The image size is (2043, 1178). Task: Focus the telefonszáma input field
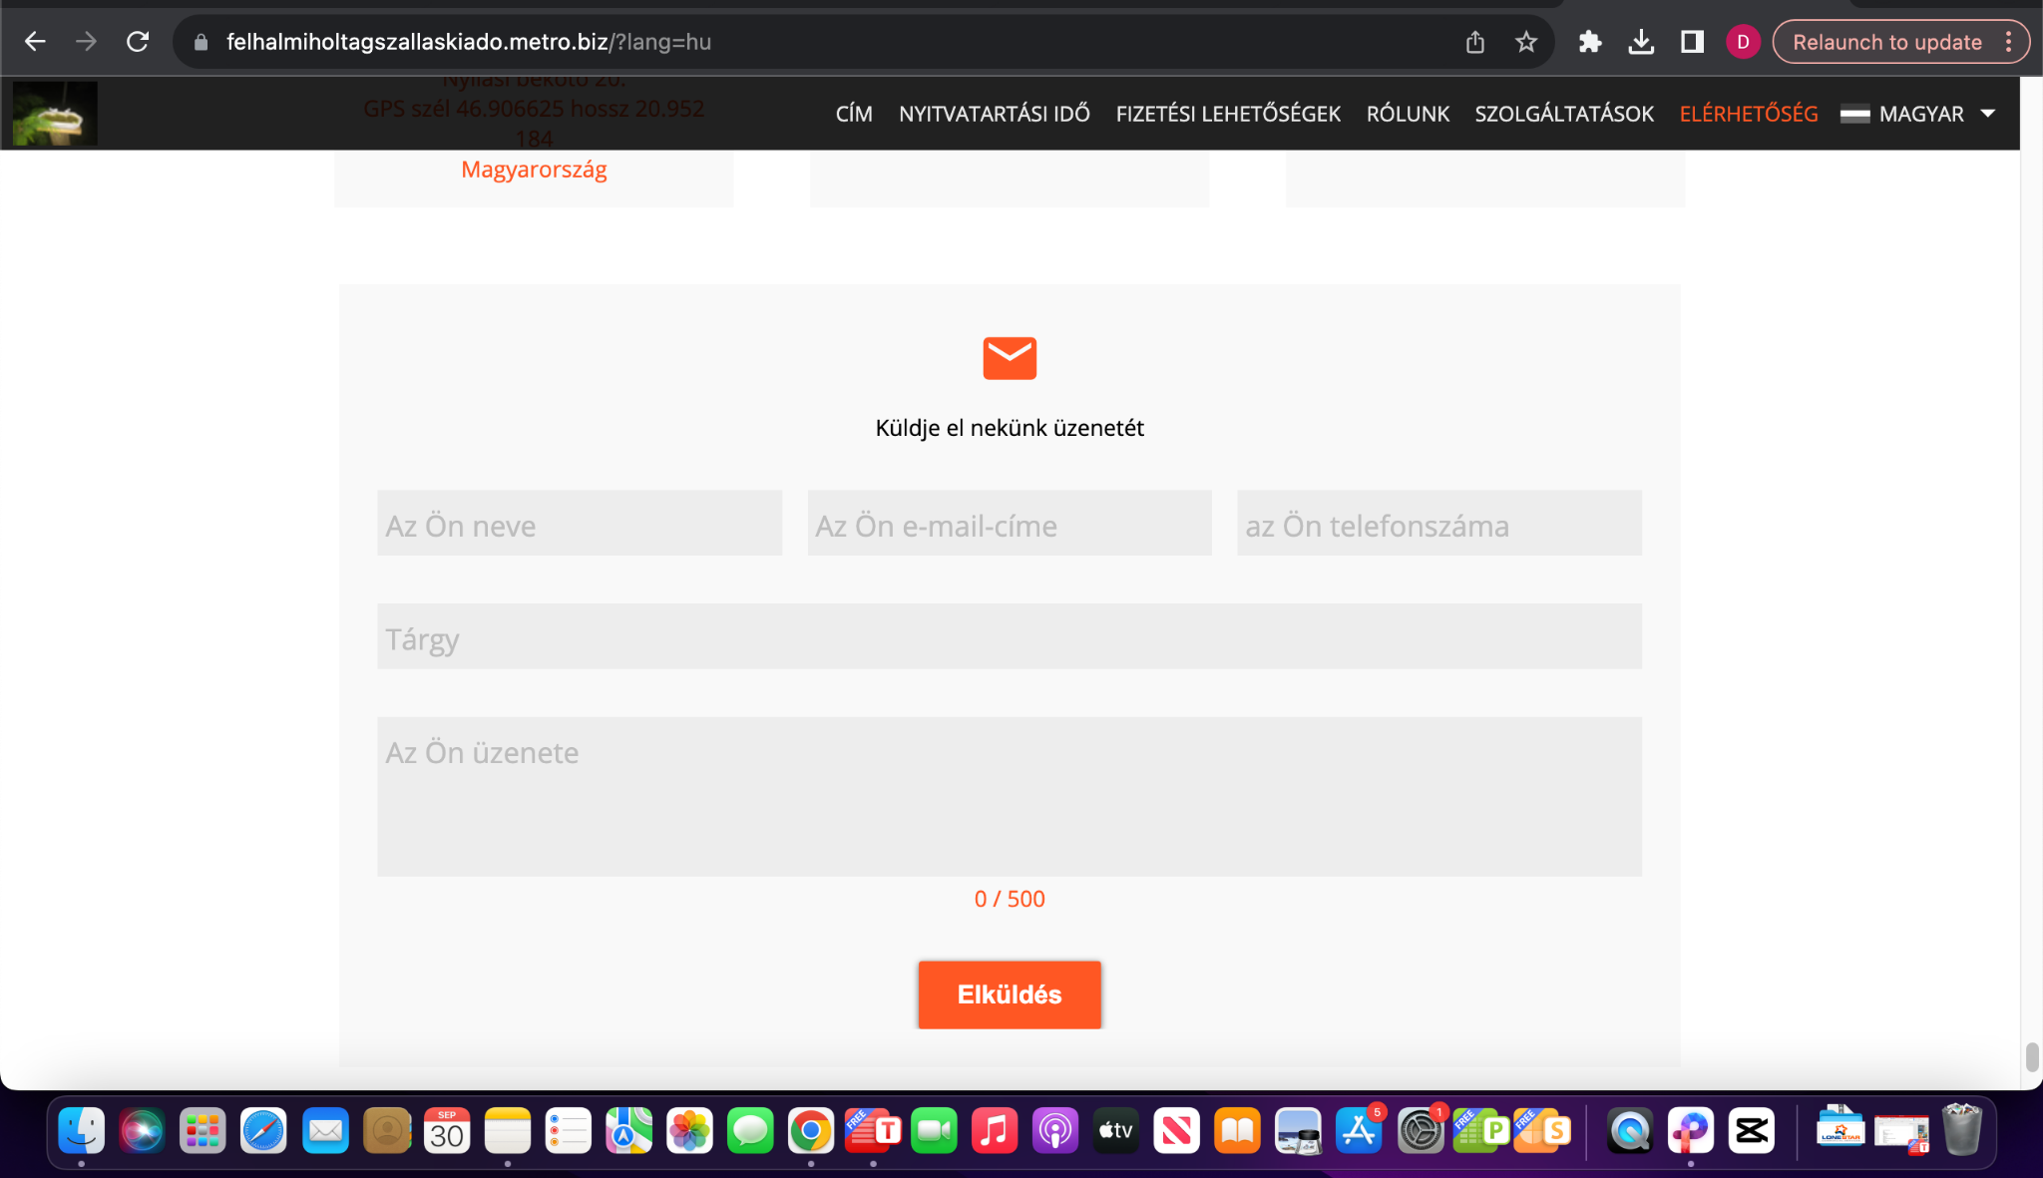pyautogui.click(x=1439, y=523)
